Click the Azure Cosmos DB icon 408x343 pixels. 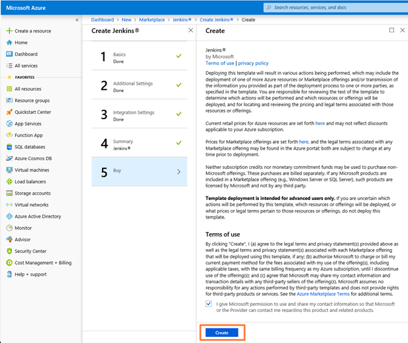(x=9, y=158)
